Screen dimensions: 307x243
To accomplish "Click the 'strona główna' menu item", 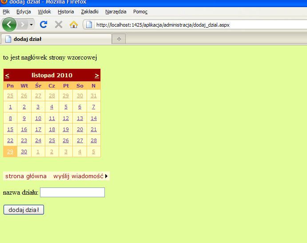I will (26, 176).
